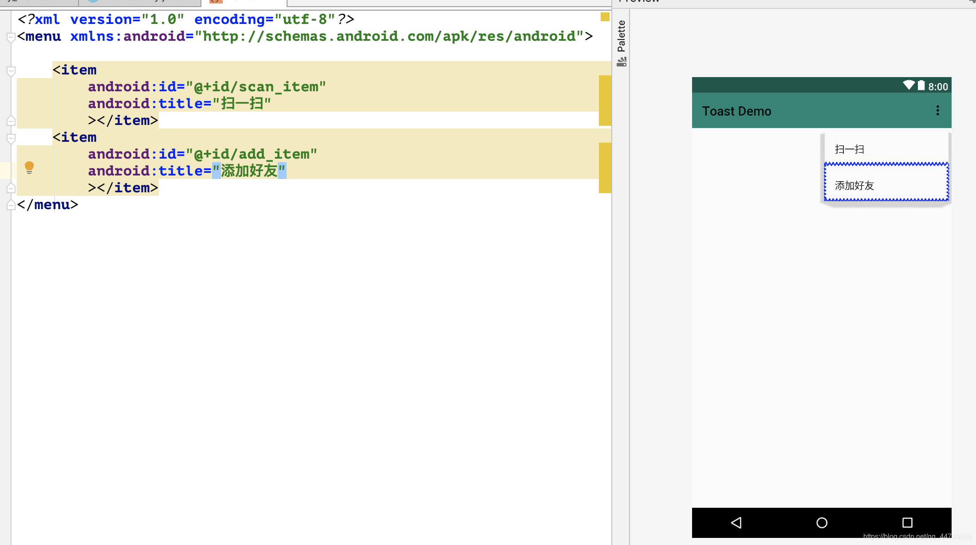Click the xmlns:android schema URL string
Image resolution: width=976 pixels, height=545 pixels.
tap(389, 36)
